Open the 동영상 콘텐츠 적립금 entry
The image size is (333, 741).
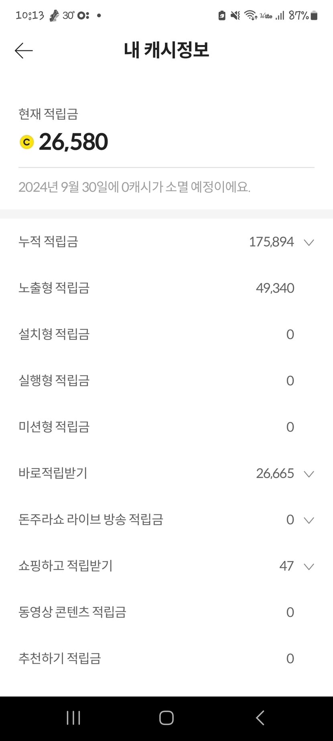click(x=166, y=612)
